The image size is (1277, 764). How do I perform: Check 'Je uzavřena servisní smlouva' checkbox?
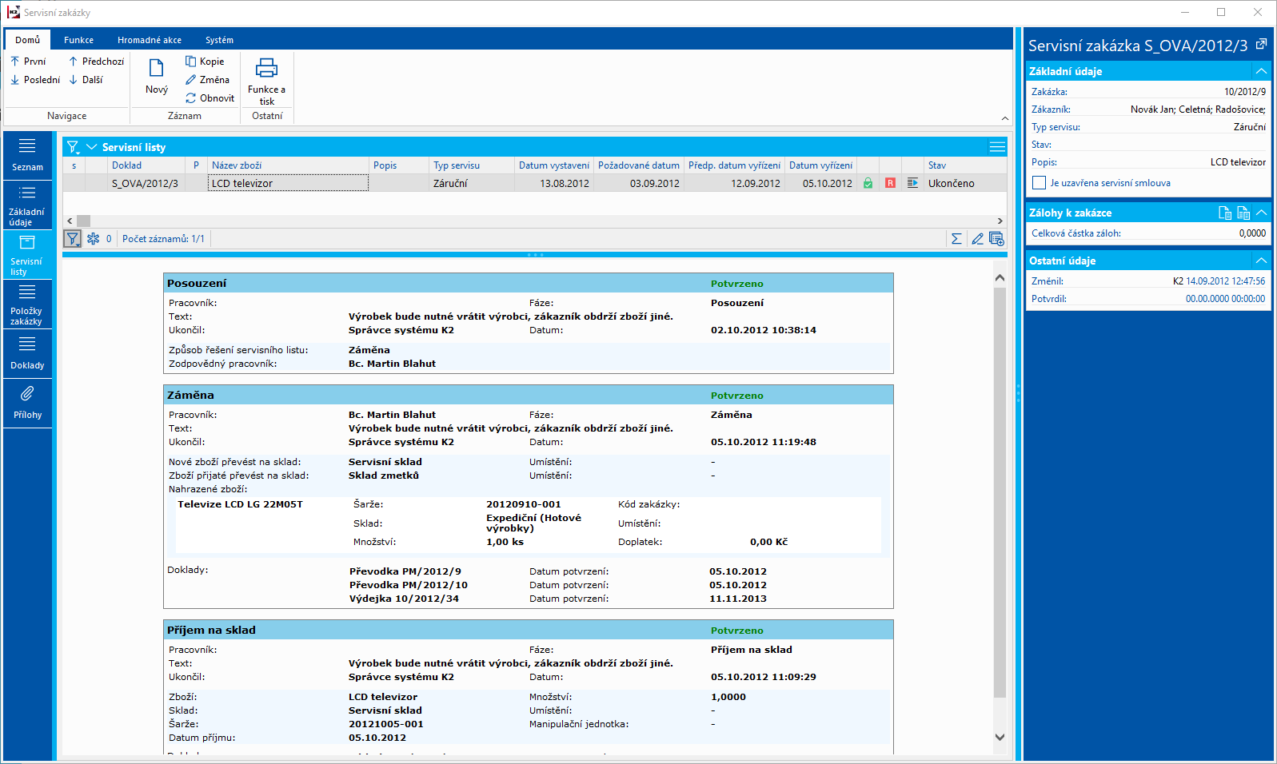tap(1039, 183)
